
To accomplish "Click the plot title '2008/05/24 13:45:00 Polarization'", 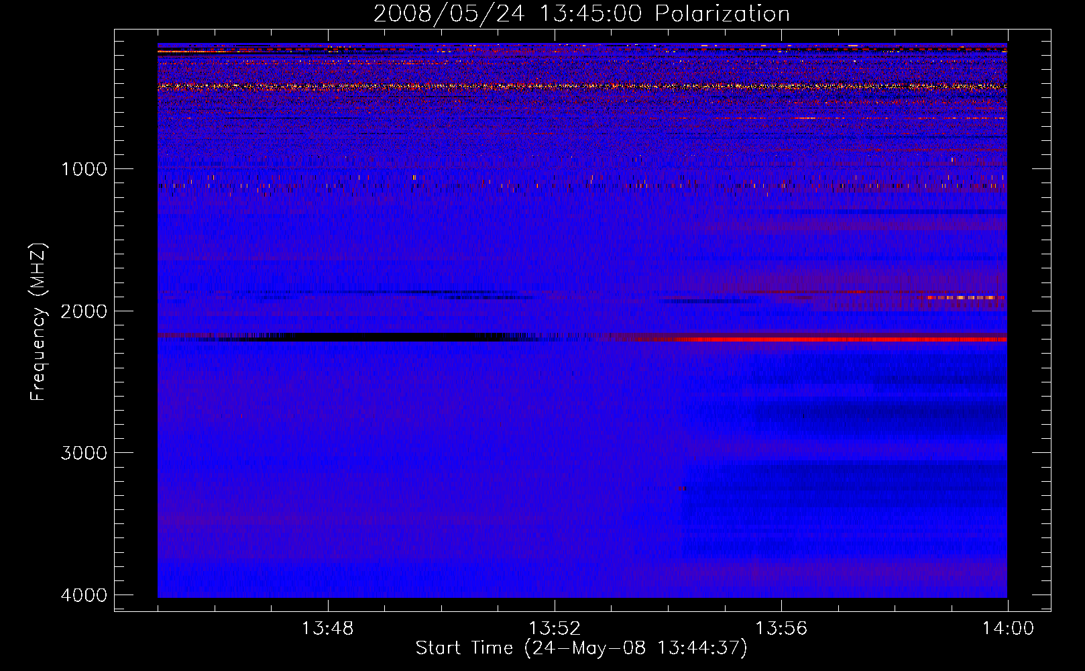I will click(x=581, y=14).
